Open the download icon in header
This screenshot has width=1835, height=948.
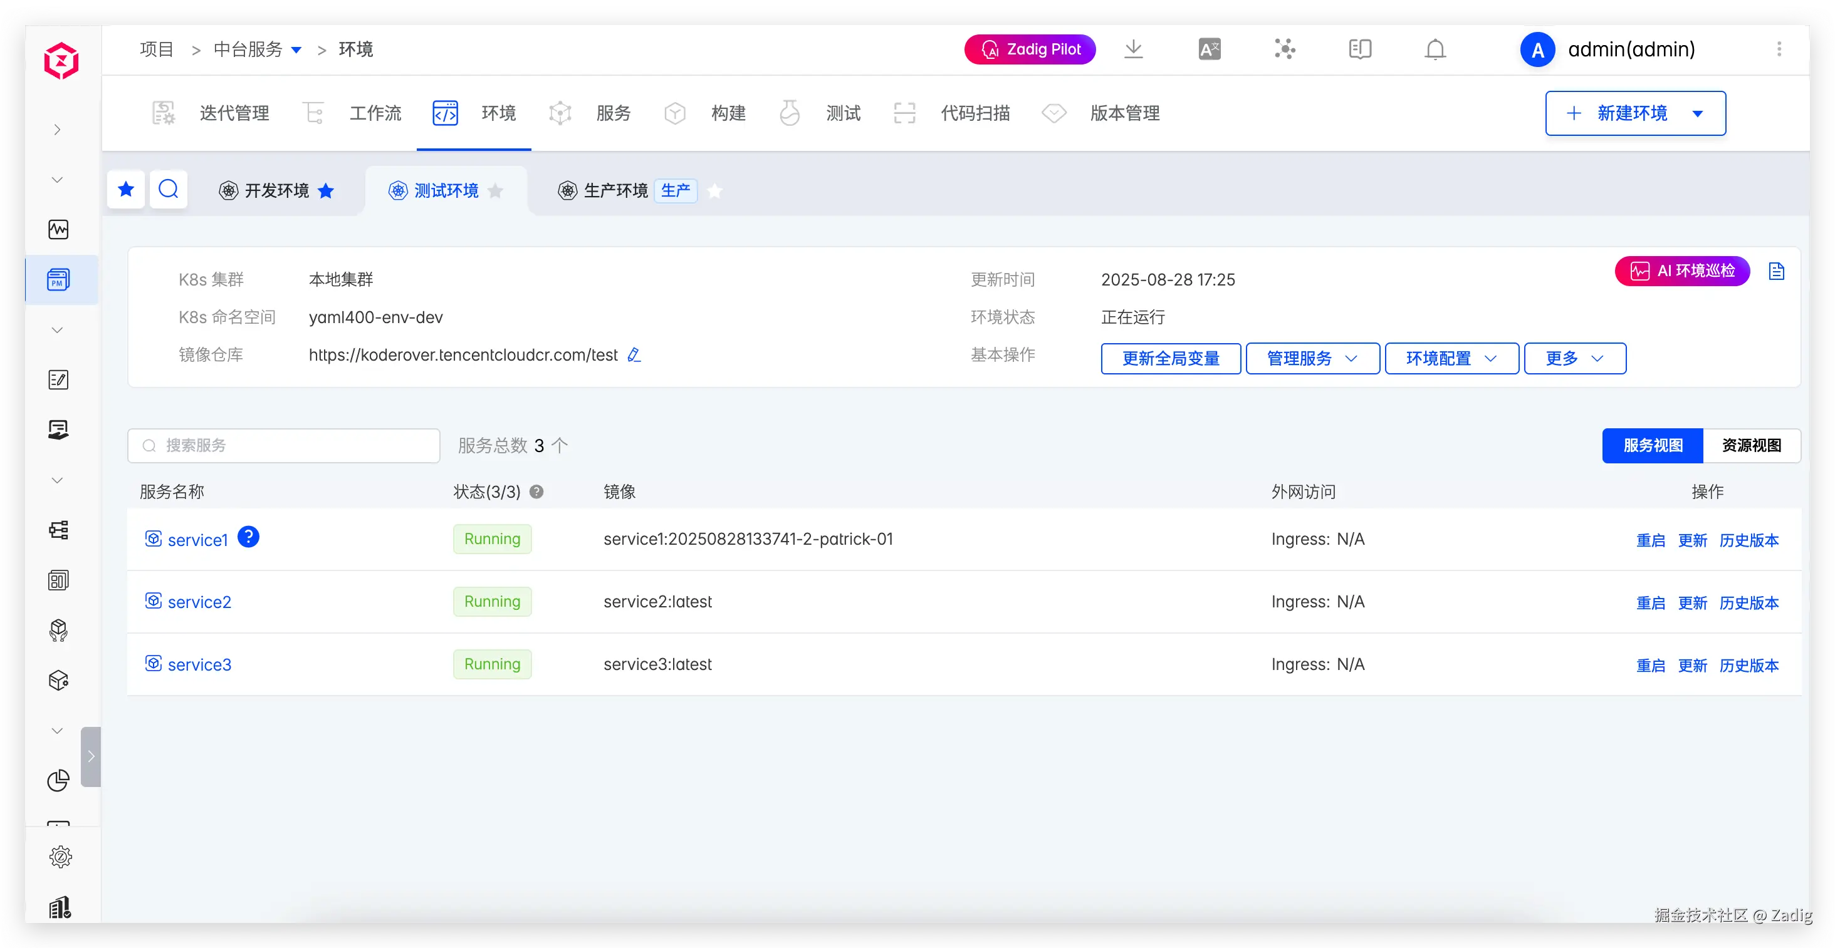click(x=1133, y=49)
